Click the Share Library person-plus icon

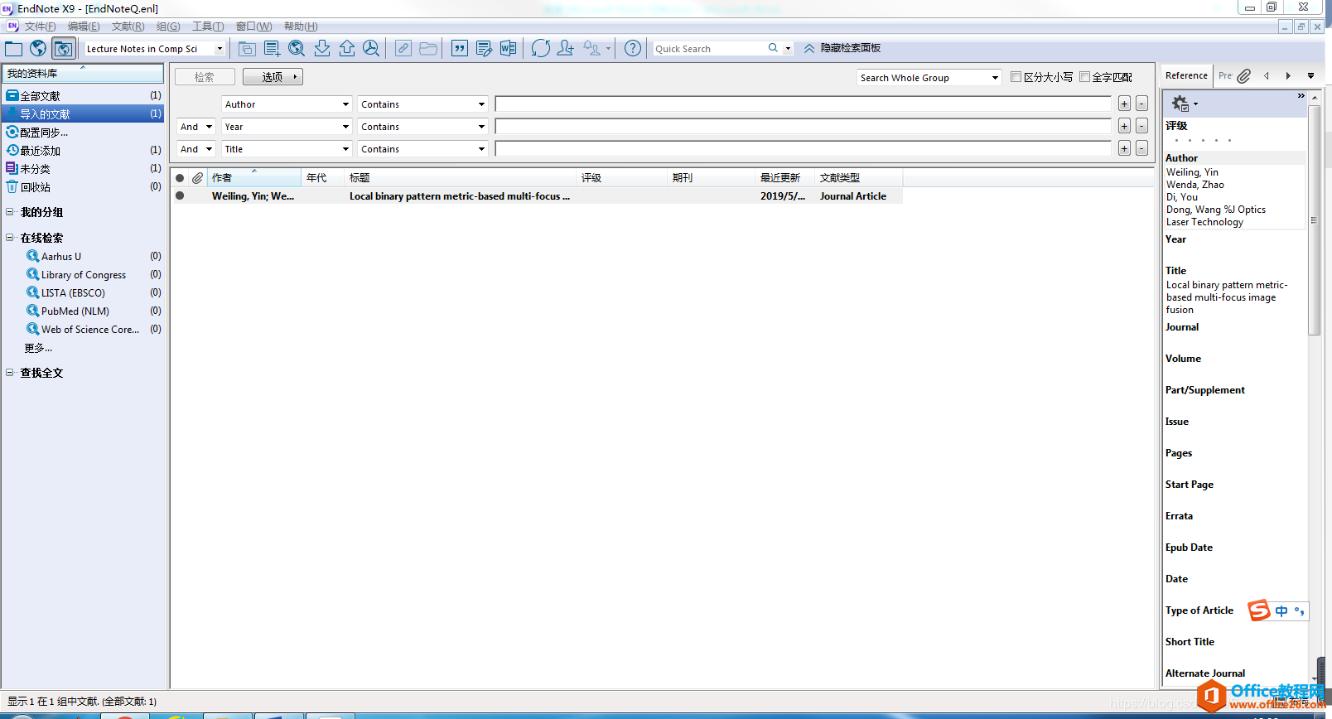click(566, 49)
